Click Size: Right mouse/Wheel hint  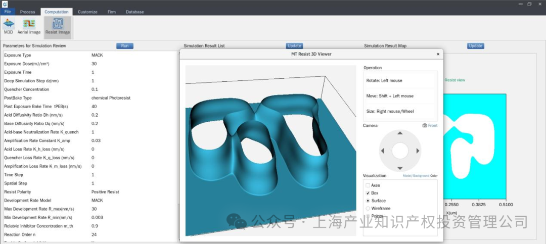coord(389,111)
